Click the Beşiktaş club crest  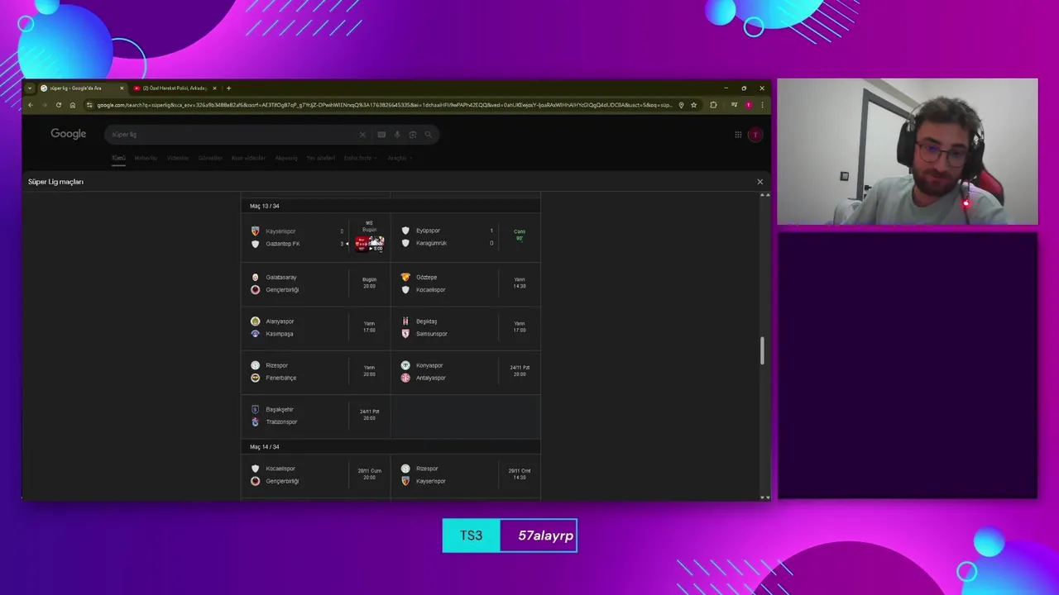[405, 321]
